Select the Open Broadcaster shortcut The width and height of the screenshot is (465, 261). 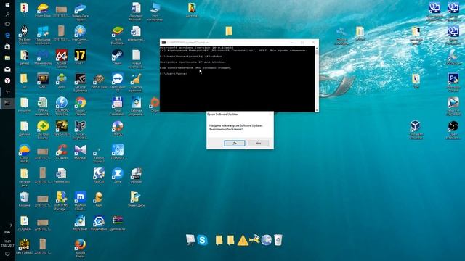click(x=453, y=130)
